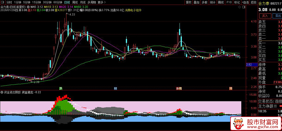Switch to the 日线 daily chart tab
The image size is (282, 131).
click(x=67, y=2)
